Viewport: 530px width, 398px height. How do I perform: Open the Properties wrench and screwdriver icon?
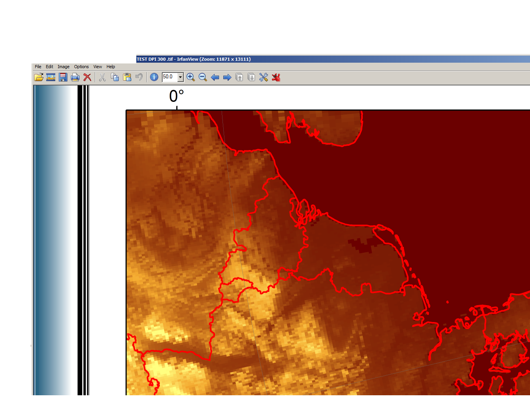[x=264, y=77]
